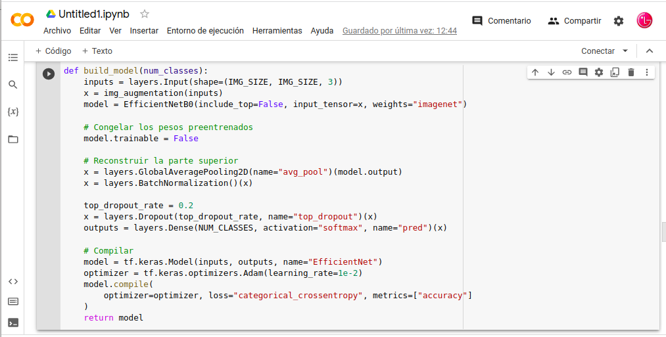Click the Compartir button
Screen dimensions: 666x337
coord(575,21)
